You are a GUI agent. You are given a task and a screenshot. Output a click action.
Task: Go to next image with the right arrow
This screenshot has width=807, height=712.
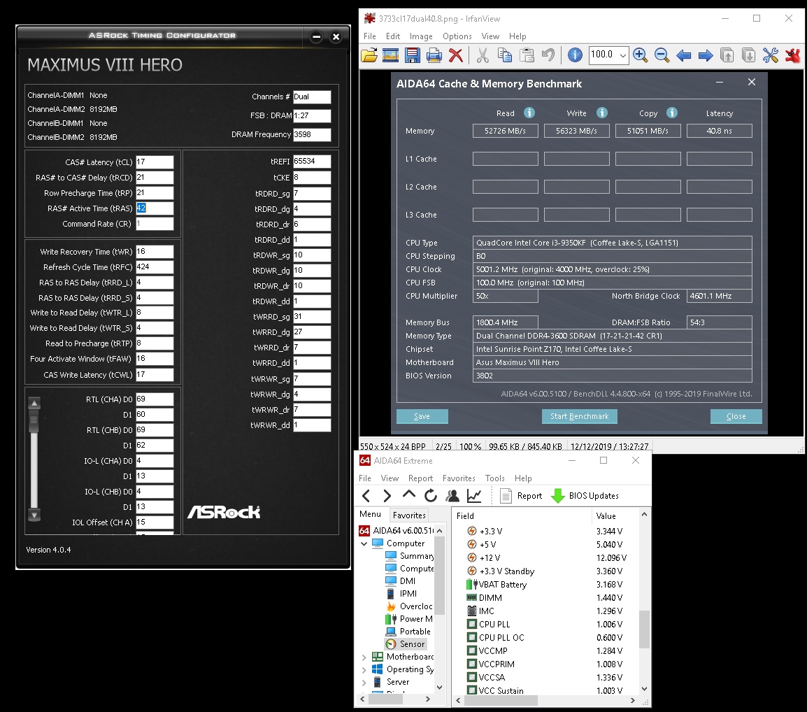pyautogui.click(x=706, y=55)
